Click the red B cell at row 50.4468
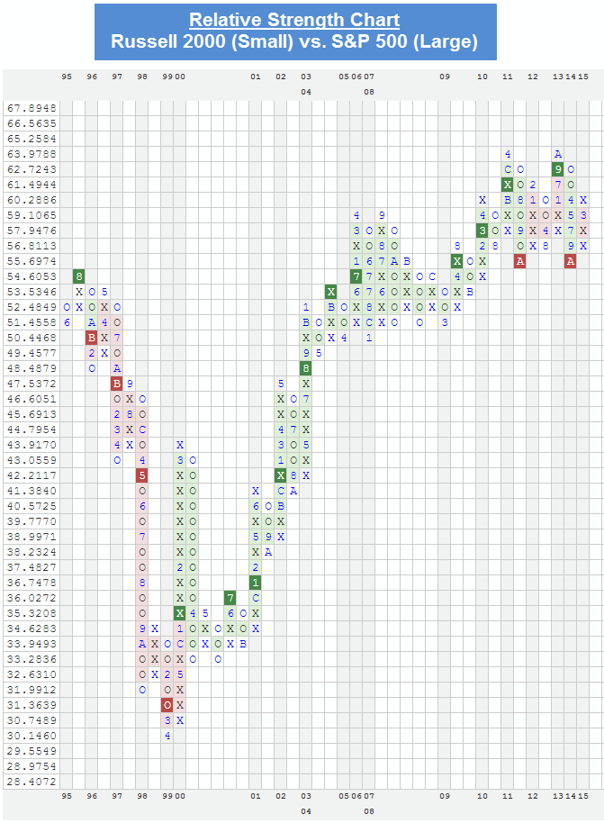604x823 pixels. click(92, 337)
